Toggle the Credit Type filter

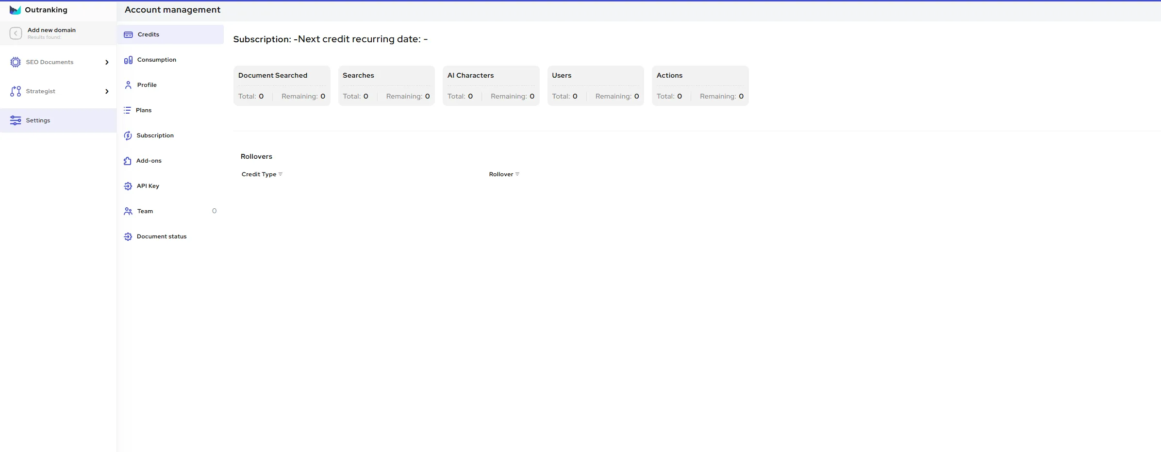tap(281, 174)
